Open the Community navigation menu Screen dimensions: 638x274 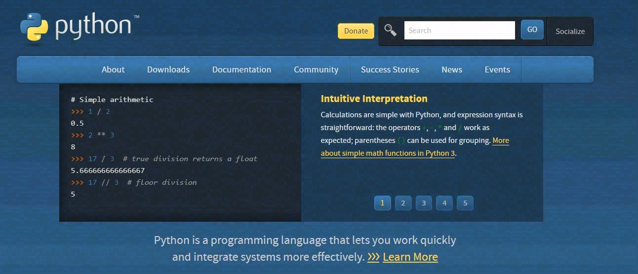coord(316,69)
